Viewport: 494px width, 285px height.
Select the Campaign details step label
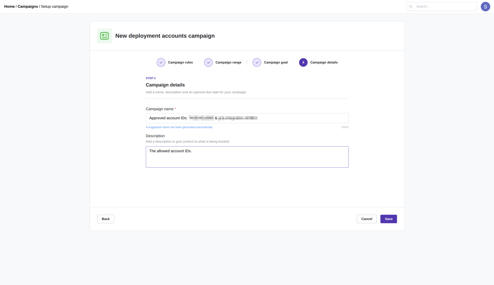324,62
